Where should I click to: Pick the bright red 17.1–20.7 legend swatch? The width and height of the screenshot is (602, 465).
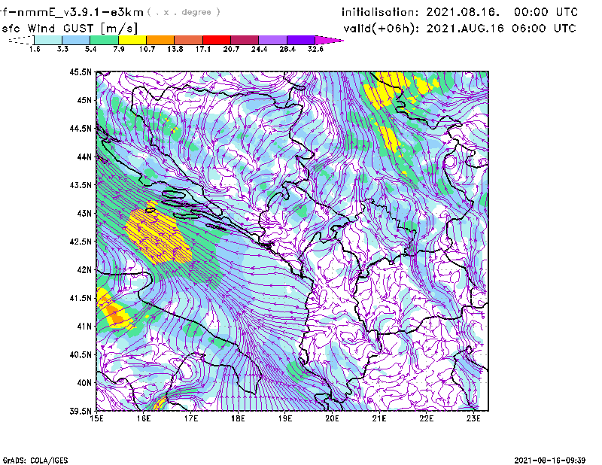pos(217,40)
